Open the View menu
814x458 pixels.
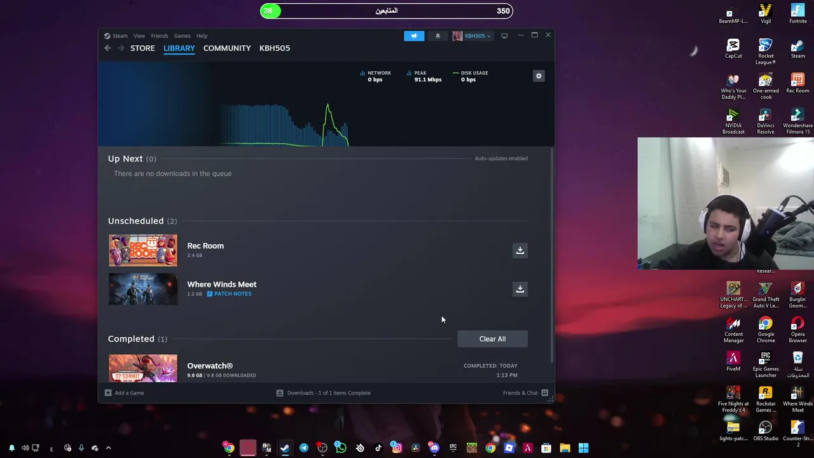[x=139, y=36]
